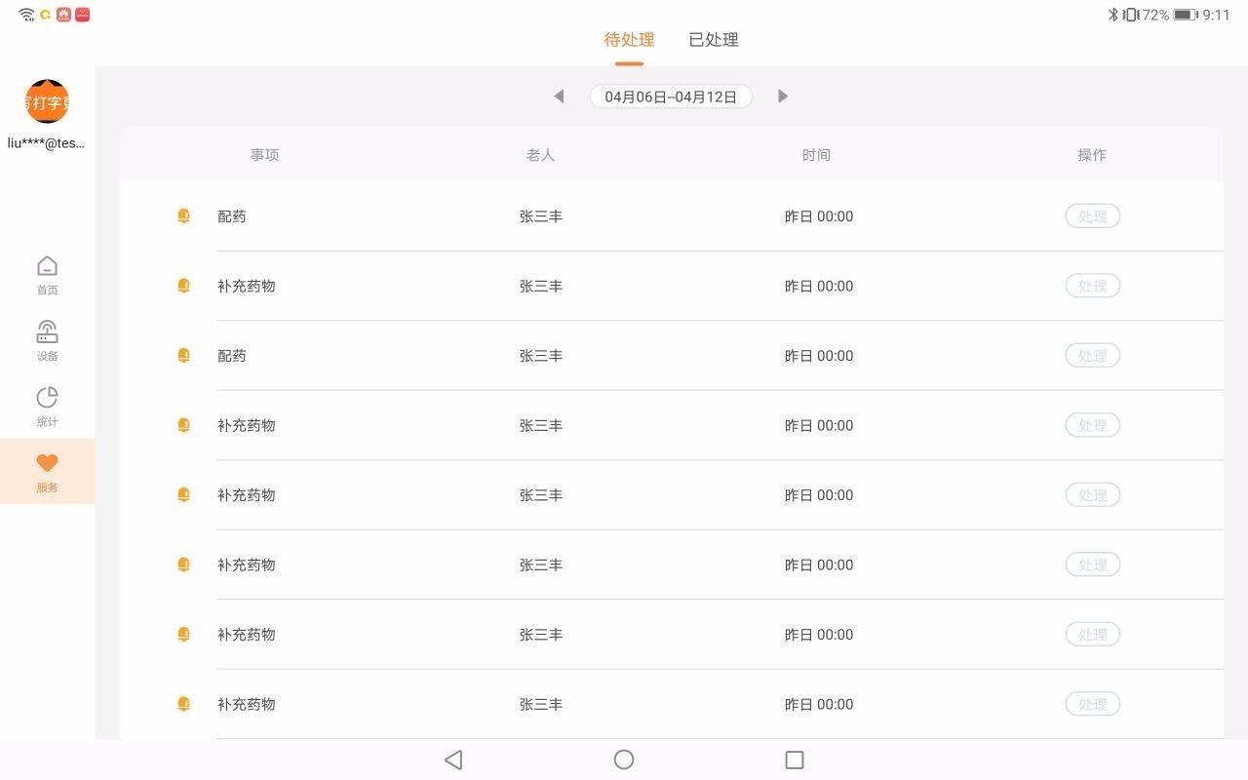
Task: Tap bell icon in the last table row
Action: [x=183, y=704]
